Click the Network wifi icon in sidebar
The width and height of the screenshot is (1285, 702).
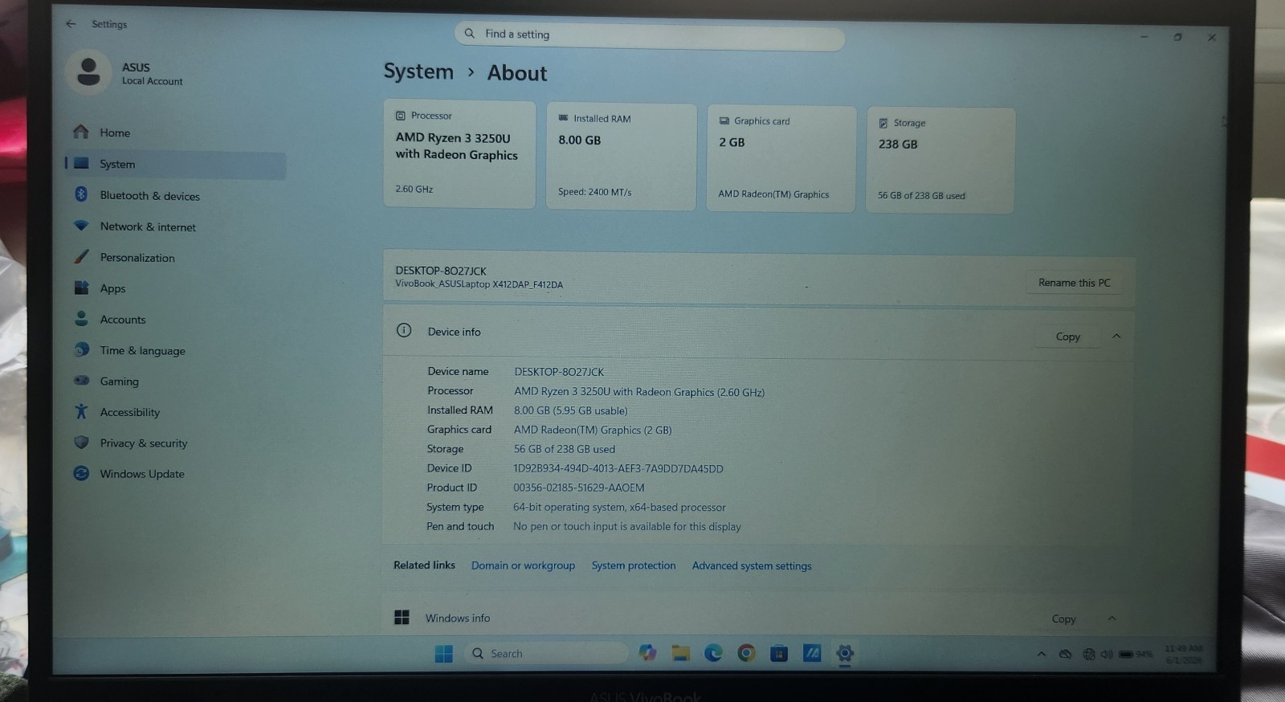pos(81,226)
